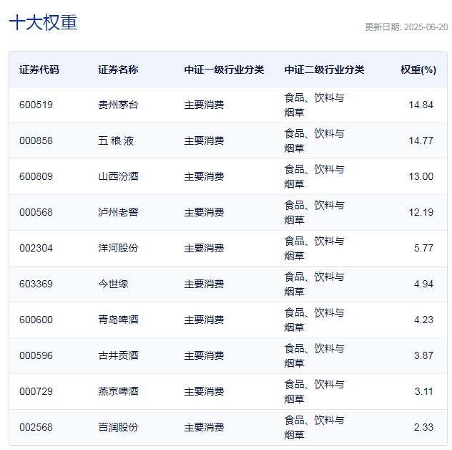Viewport: 452px width, 450px height.
Task: Click weight value 4.94
Action: click(423, 284)
